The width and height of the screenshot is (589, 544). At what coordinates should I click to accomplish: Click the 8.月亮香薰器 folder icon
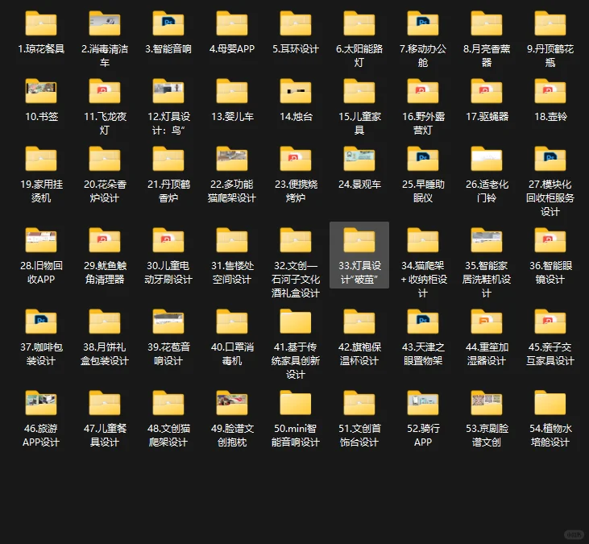(x=487, y=23)
